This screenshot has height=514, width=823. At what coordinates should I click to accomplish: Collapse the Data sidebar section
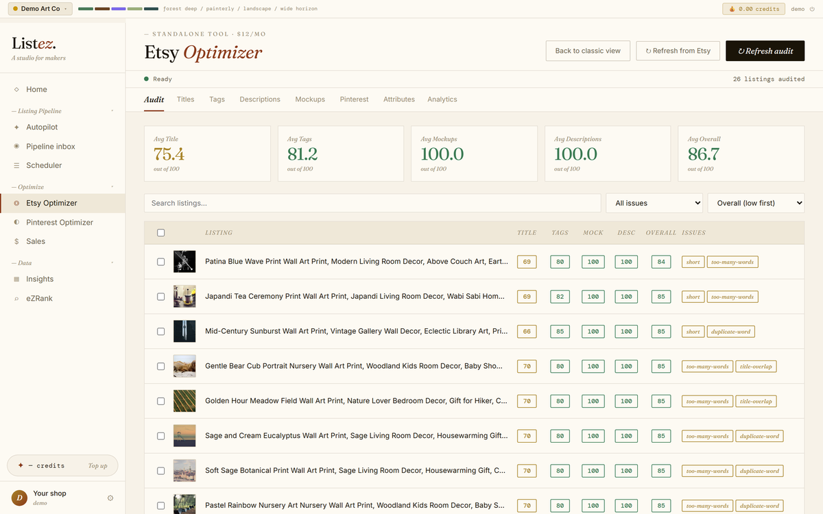coord(112,263)
